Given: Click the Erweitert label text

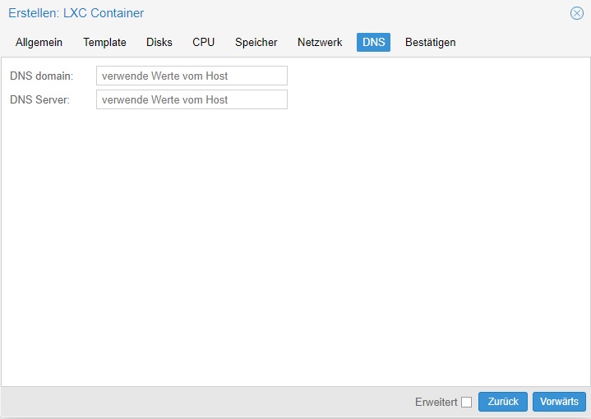Looking at the screenshot, I should 436,402.
